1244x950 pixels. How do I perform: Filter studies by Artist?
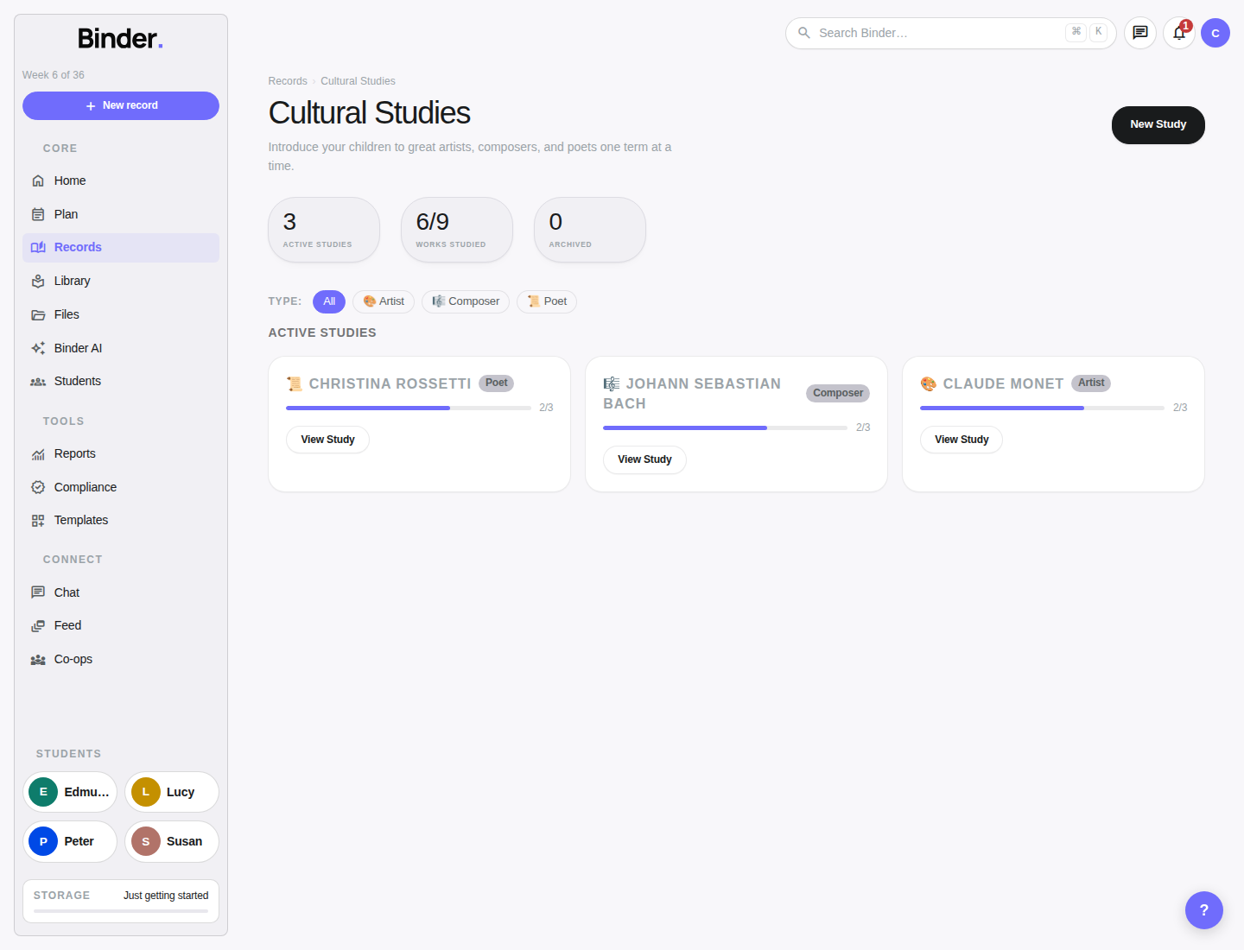(384, 301)
